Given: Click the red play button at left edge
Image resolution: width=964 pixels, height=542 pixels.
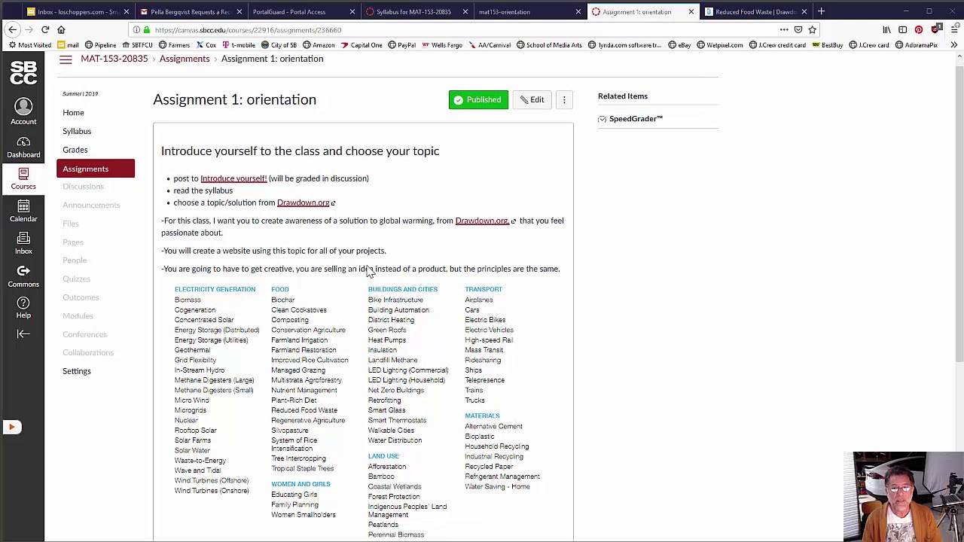Looking at the screenshot, I should pyautogui.click(x=11, y=427).
